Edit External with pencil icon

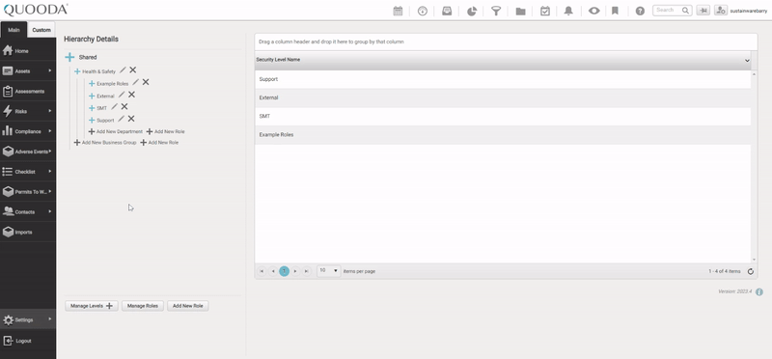(x=122, y=95)
